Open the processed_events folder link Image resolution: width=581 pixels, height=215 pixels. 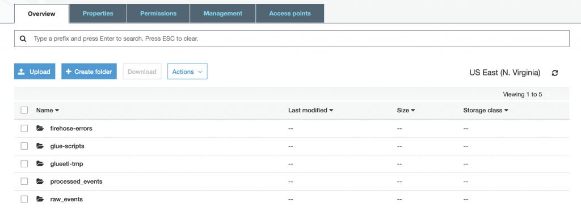pos(77,182)
